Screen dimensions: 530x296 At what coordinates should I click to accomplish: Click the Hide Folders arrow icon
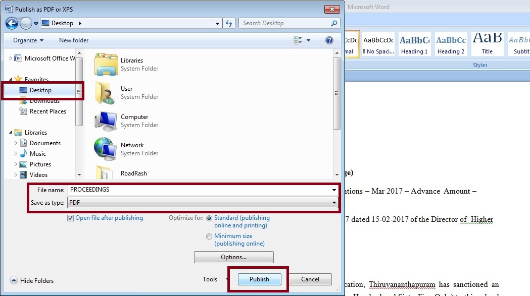point(14,280)
